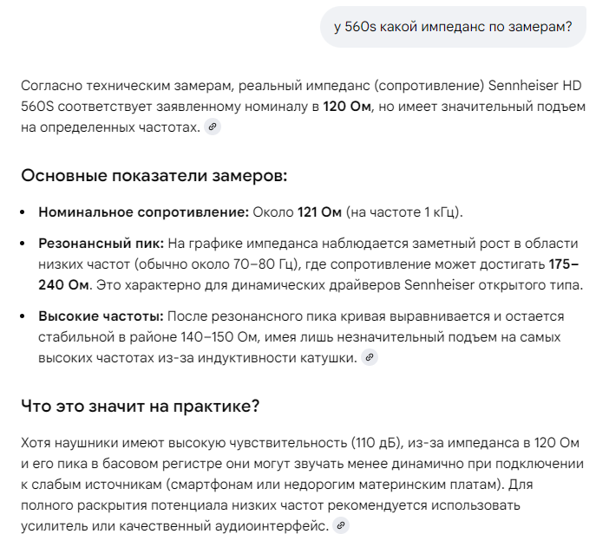Click the bold 240 Ом value

[63, 284]
